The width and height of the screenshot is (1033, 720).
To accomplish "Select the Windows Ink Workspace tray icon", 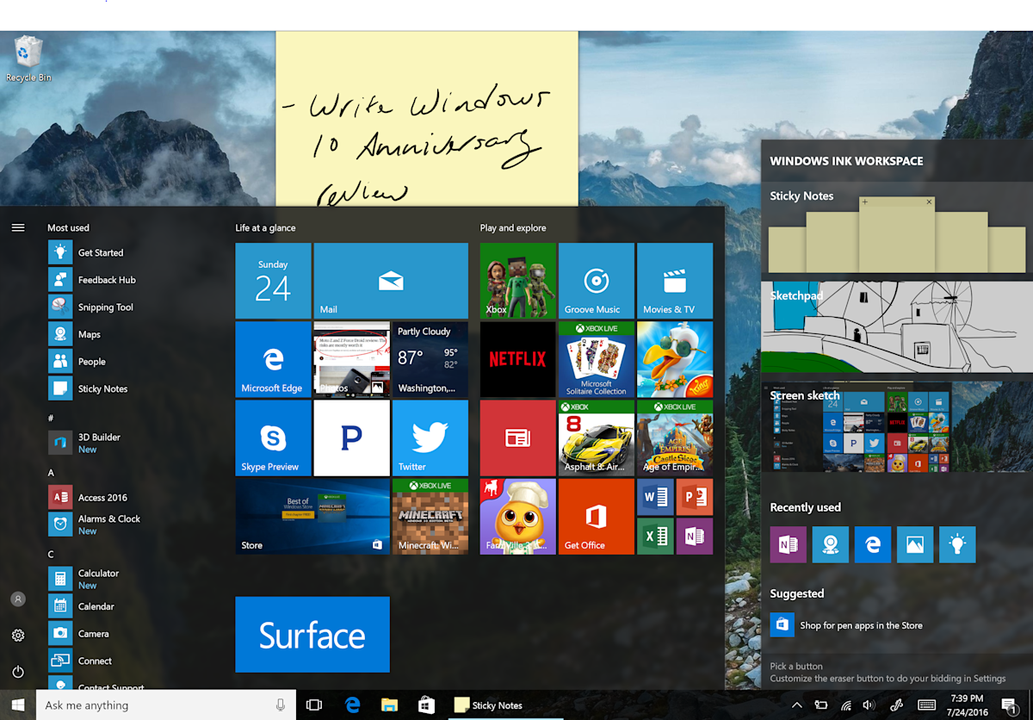I will point(895,704).
